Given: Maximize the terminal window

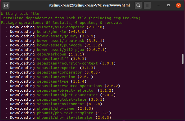Looking at the screenshot, I should tap(168, 5).
